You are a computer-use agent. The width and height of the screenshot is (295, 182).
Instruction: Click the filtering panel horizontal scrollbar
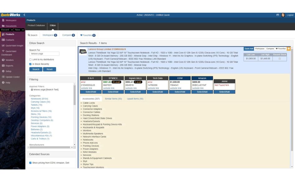tap(50, 147)
